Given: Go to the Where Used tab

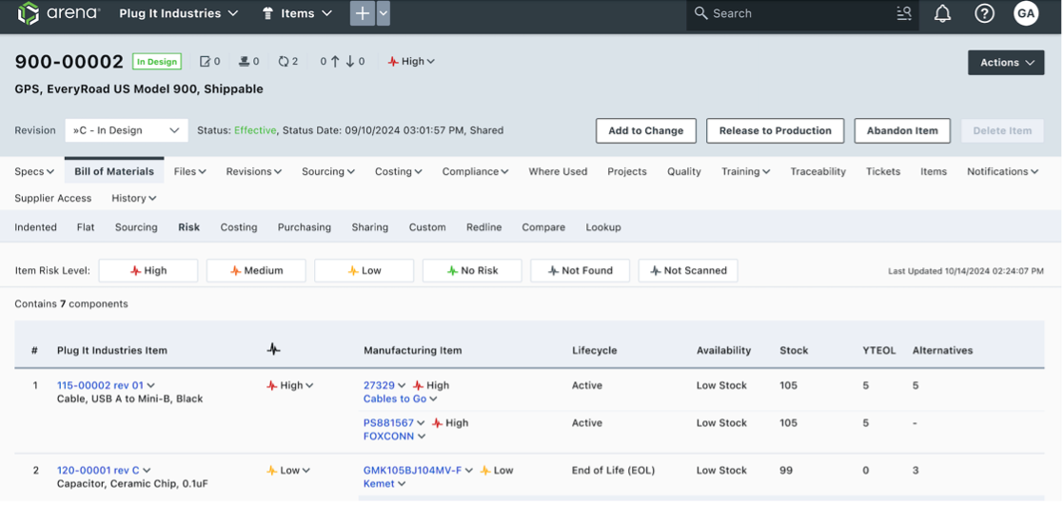Looking at the screenshot, I should tap(558, 171).
